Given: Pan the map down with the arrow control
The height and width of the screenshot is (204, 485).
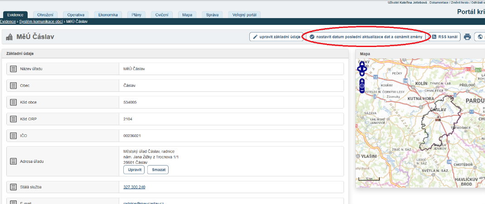Looking at the screenshot, I should tap(362, 74).
